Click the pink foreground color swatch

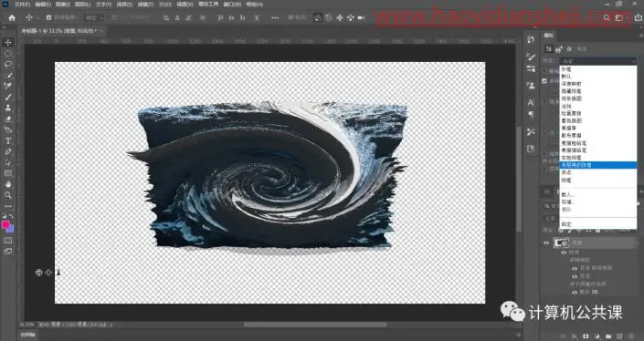coord(5,224)
